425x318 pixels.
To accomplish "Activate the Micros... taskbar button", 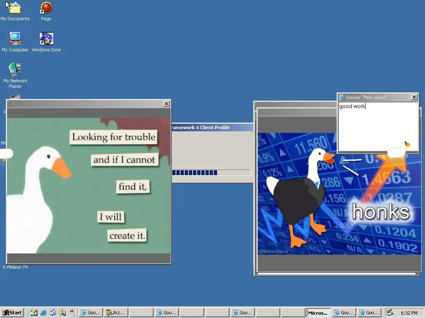I will pos(318,313).
